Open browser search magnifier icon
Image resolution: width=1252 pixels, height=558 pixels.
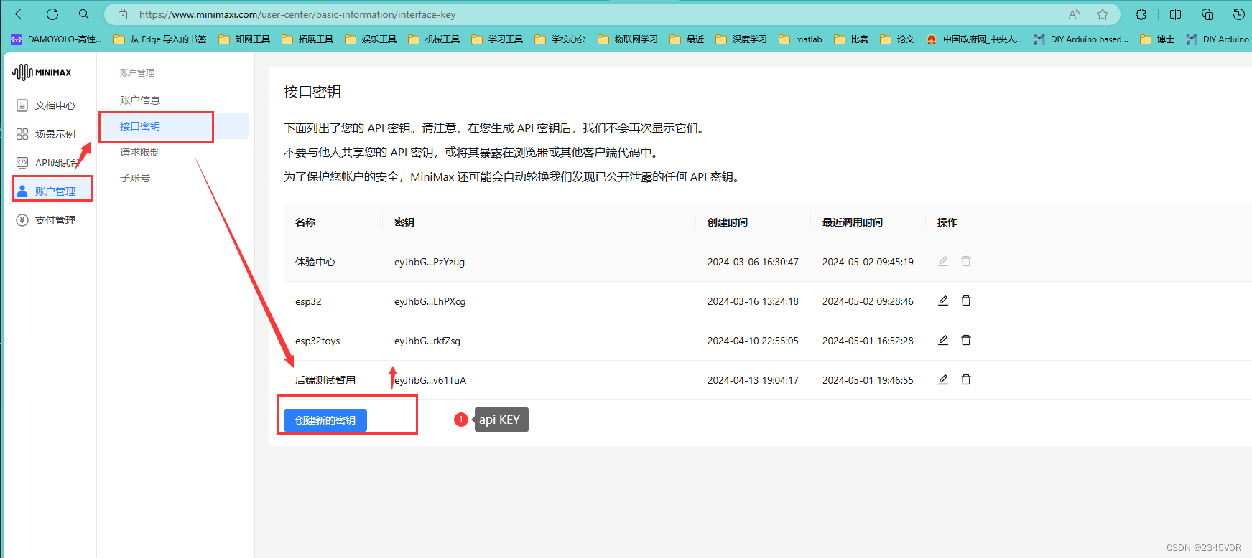pos(84,14)
